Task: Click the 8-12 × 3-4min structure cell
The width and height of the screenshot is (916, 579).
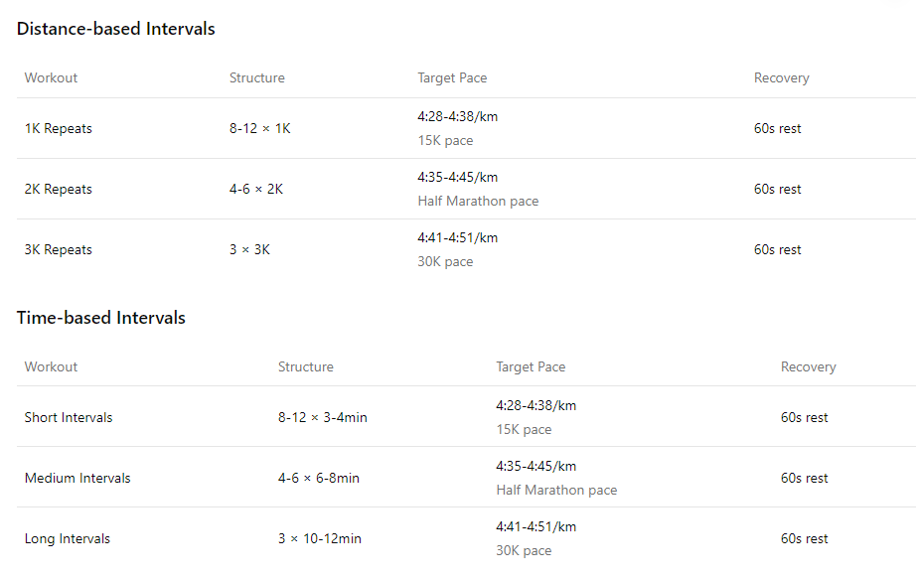Action: [x=323, y=418]
